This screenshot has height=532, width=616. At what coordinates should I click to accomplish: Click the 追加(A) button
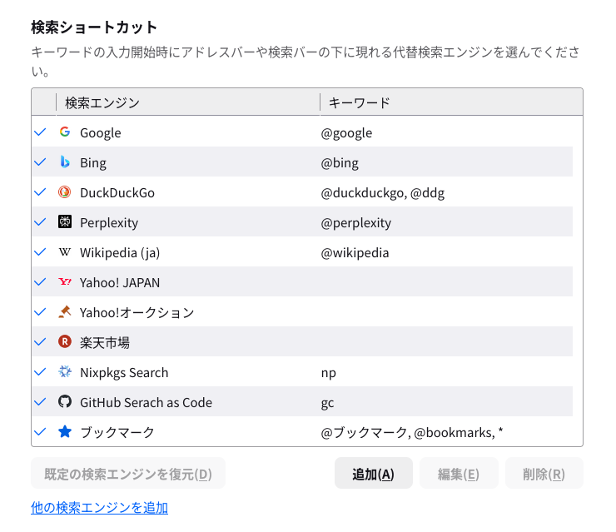coord(373,474)
